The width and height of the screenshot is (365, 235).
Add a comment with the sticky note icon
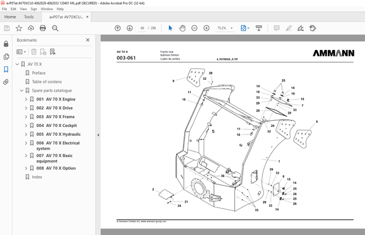[277, 28]
